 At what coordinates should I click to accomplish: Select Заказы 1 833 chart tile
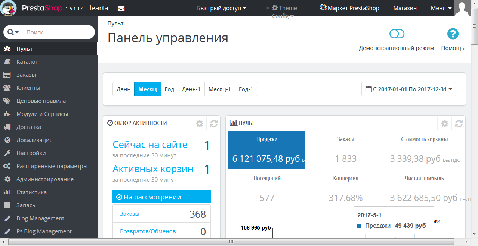pyautogui.click(x=346, y=150)
